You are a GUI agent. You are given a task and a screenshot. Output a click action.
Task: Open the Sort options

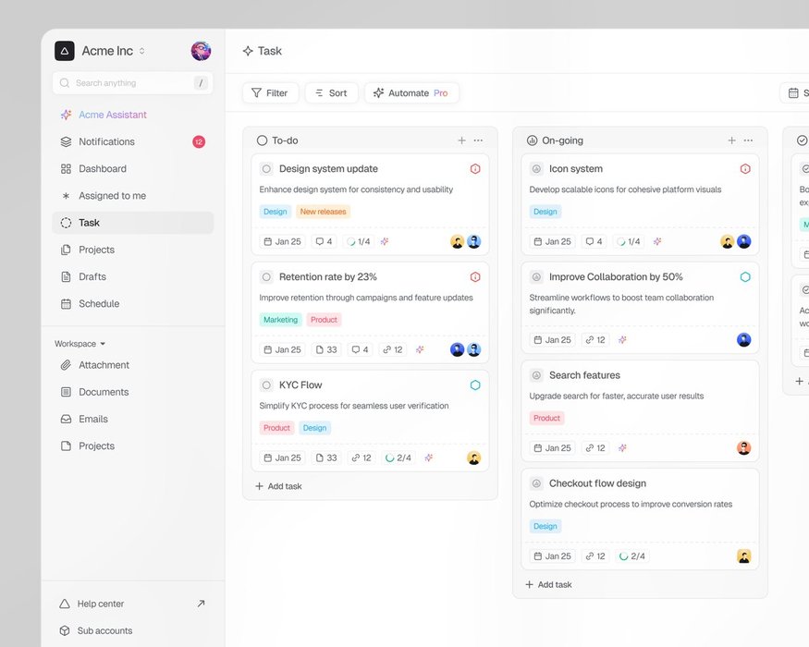[331, 93]
